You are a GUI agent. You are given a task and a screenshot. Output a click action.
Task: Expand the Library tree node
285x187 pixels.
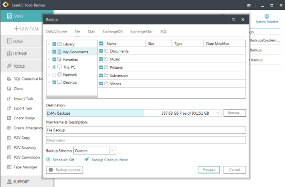coord(49,44)
